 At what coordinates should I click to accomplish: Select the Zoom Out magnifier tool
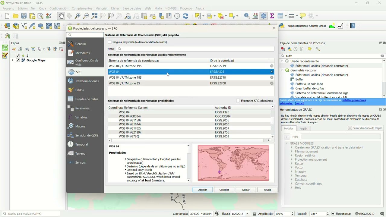coord(86,16)
